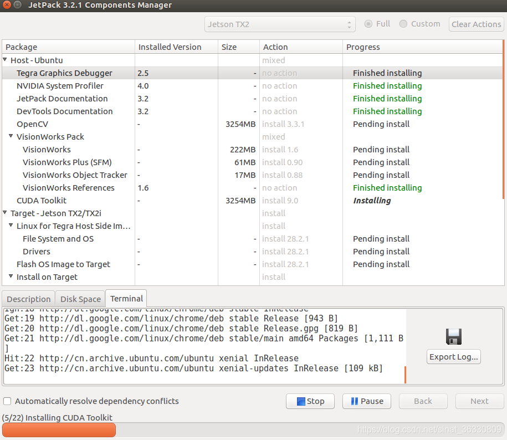This screenshot has height=440, width=507.
Task: Collapse Linux for Tegra Host Side node
Action: [11, 226]
